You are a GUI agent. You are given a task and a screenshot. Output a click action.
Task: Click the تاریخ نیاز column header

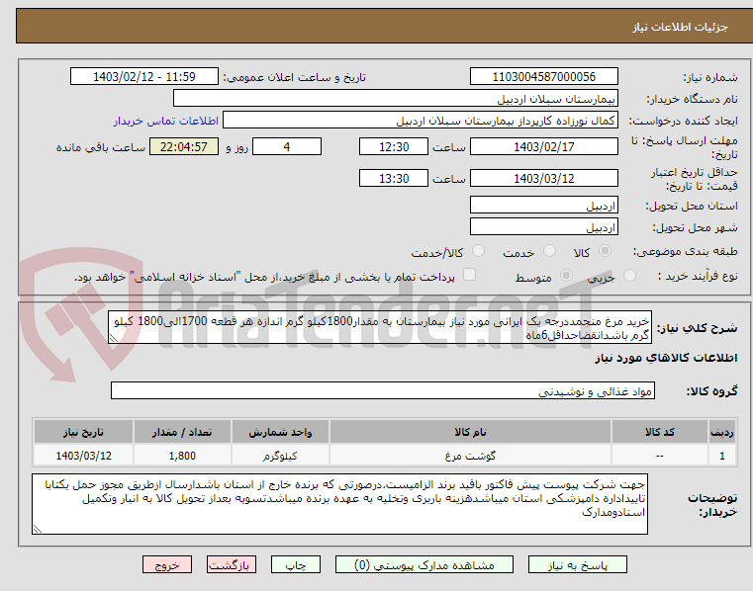point(83,432)
